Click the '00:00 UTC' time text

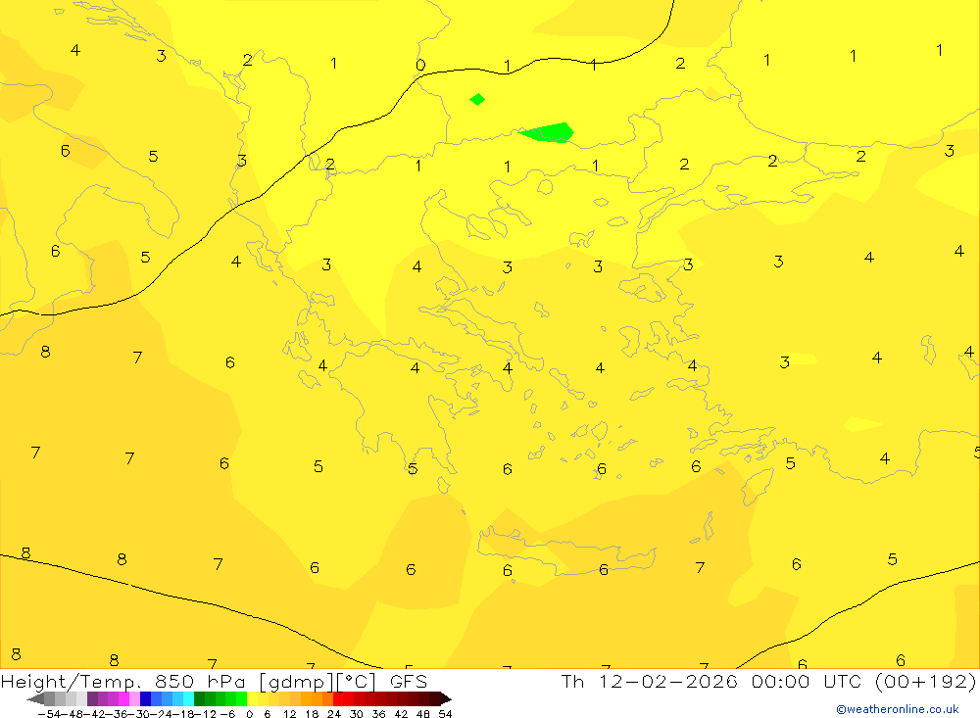click(807, 681)
